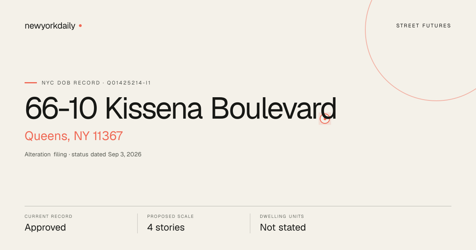
Task: Click the orange dot beside newyorkdaily
Action: point(80,26)
